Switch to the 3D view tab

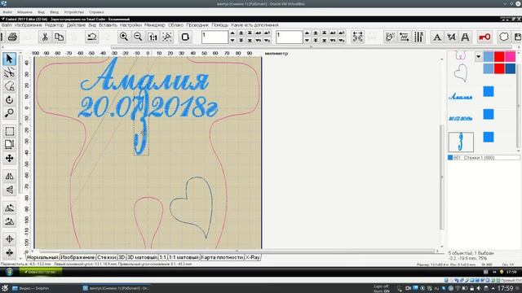click(x=122, y=257)
